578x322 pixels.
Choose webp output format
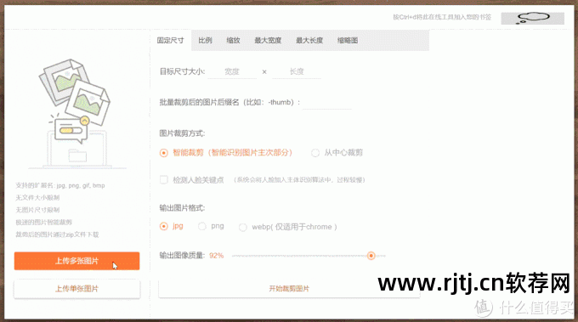click(x=242, y=228)
